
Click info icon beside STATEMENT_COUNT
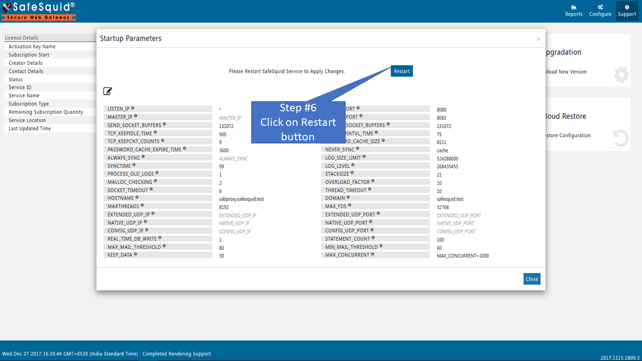point(373,238)
